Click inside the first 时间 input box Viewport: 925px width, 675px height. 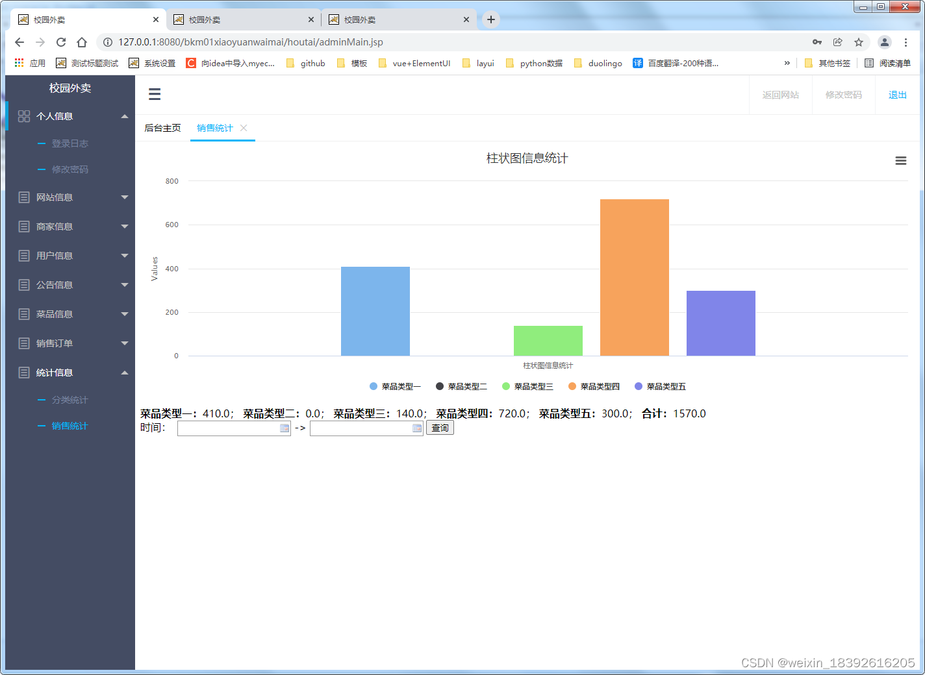227,428
